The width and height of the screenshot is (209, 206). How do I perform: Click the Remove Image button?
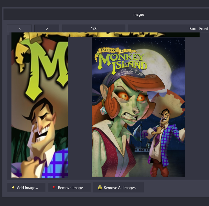pos(69,187)
